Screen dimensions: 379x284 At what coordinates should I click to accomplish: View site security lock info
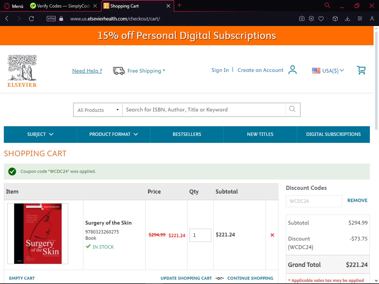click(x=61, y=18)
